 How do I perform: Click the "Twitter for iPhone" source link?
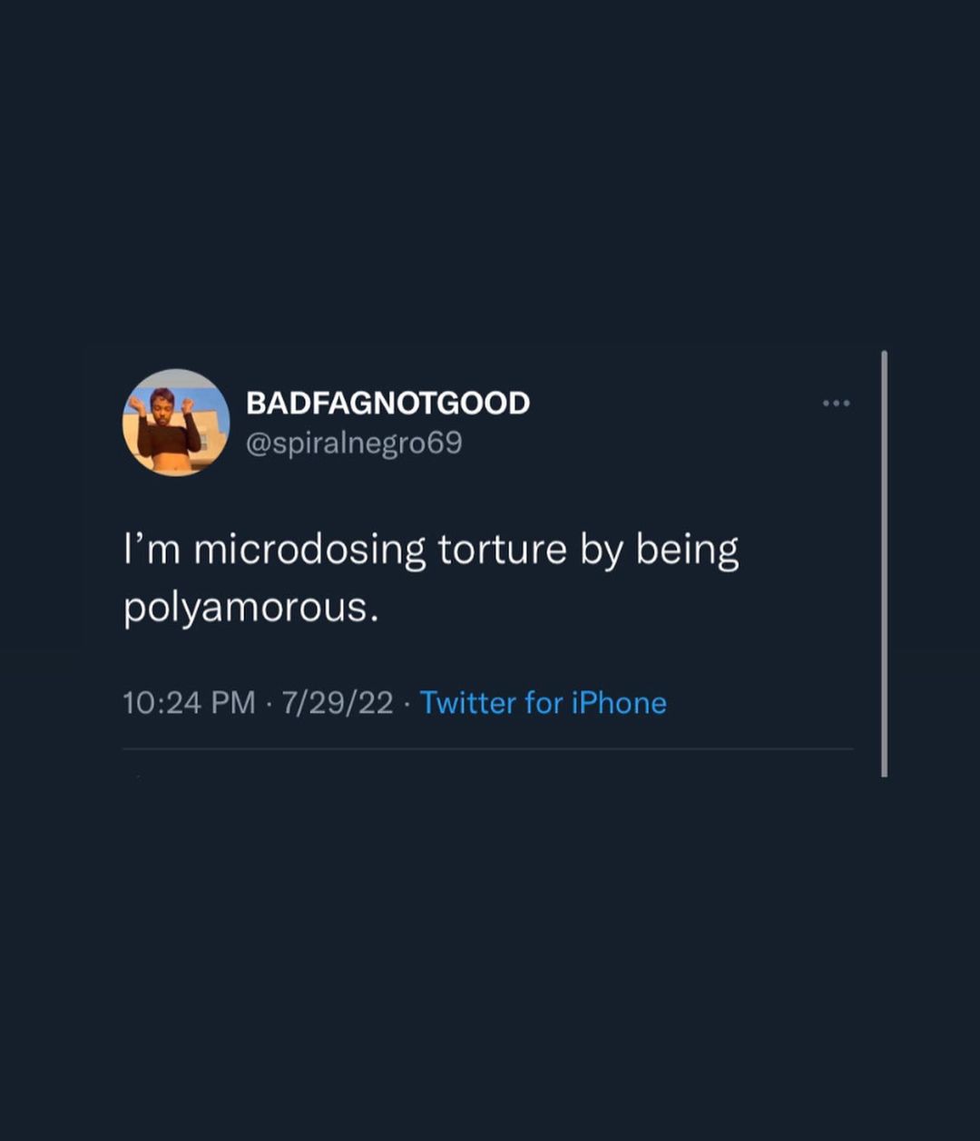coord(543,703)
